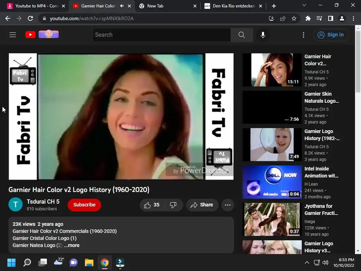Screen dimensions: 361x271
Task: Expand the tab search dropdown arrow
Action: click(x=304, y=5)
